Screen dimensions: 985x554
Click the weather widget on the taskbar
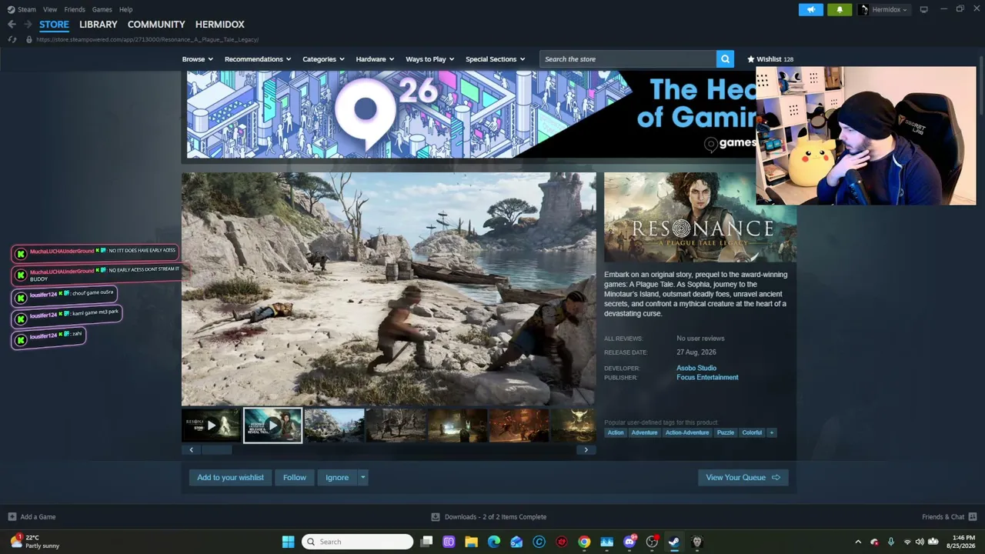35,542
